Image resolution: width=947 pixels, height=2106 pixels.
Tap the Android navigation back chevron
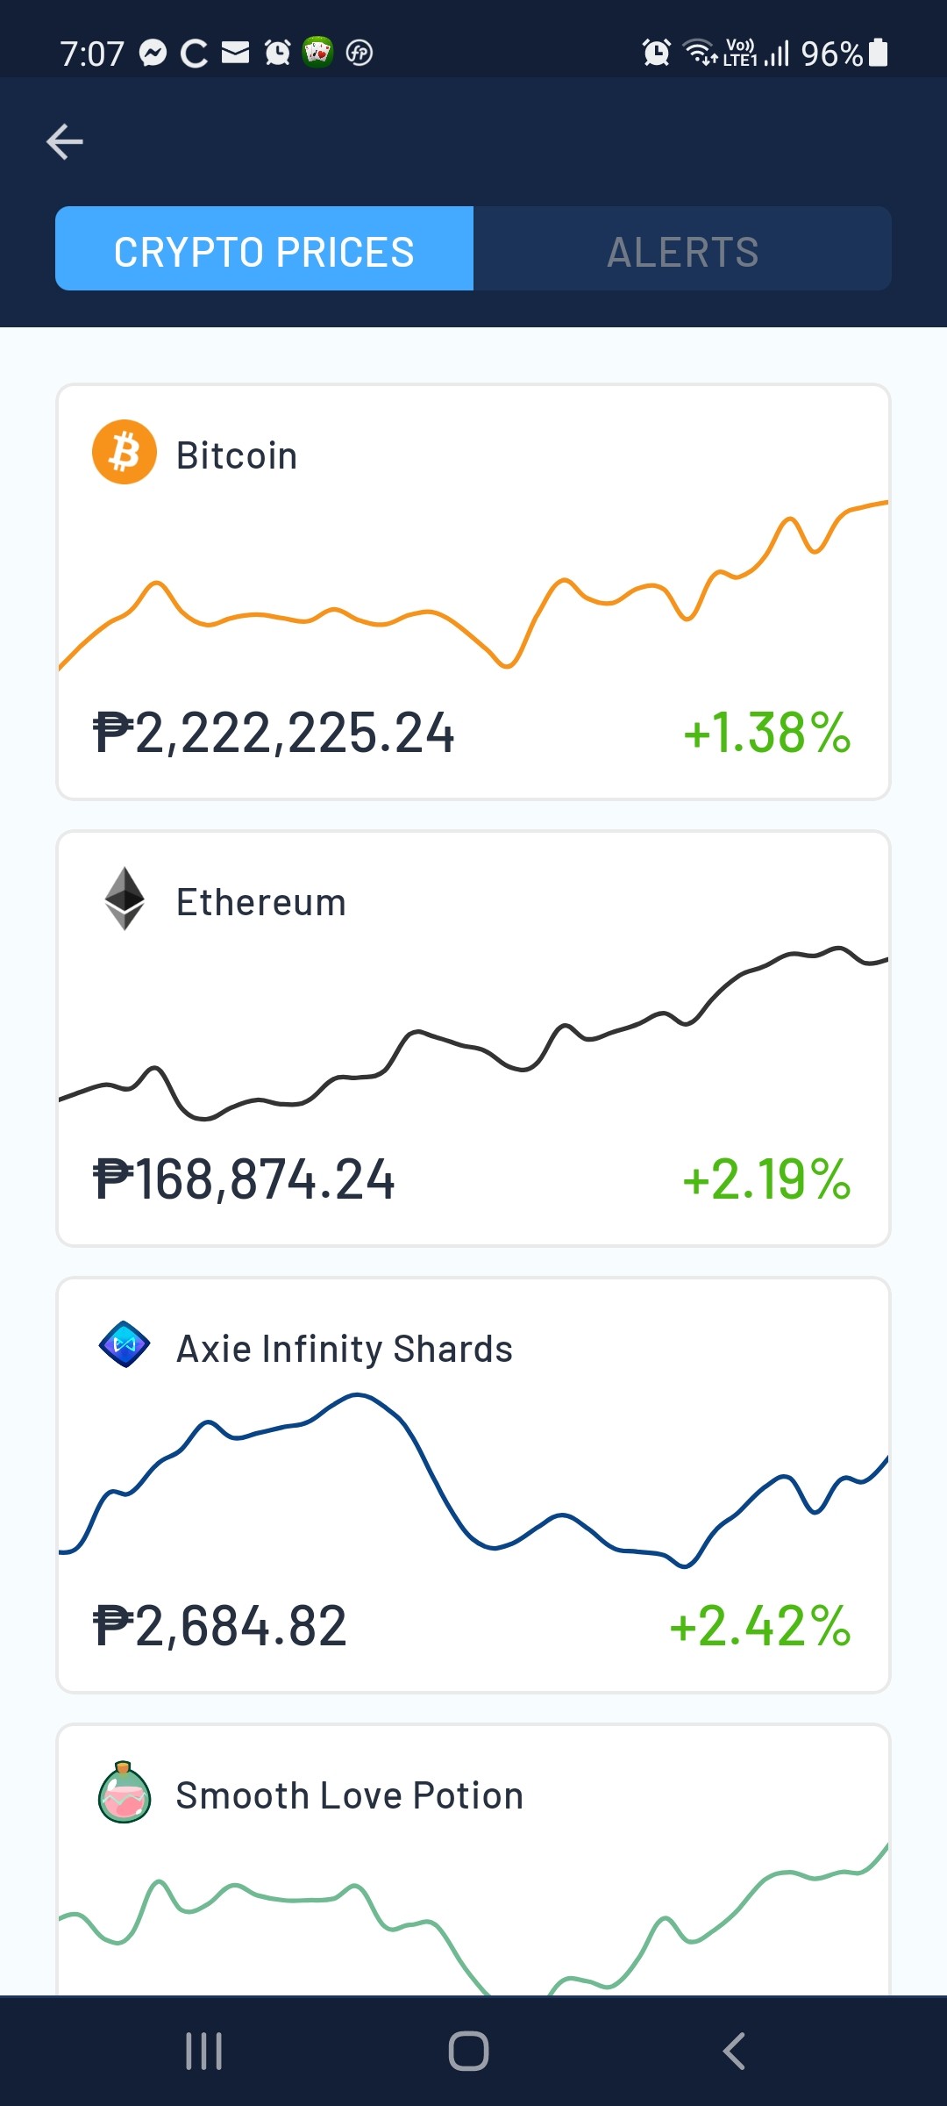734,2052
